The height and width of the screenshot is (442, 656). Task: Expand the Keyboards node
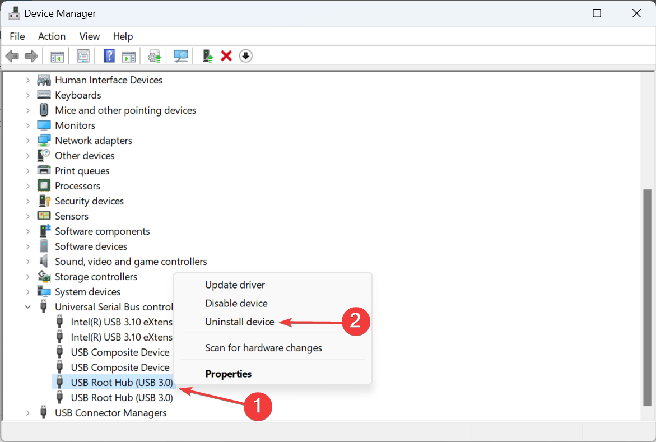[27, 95]
